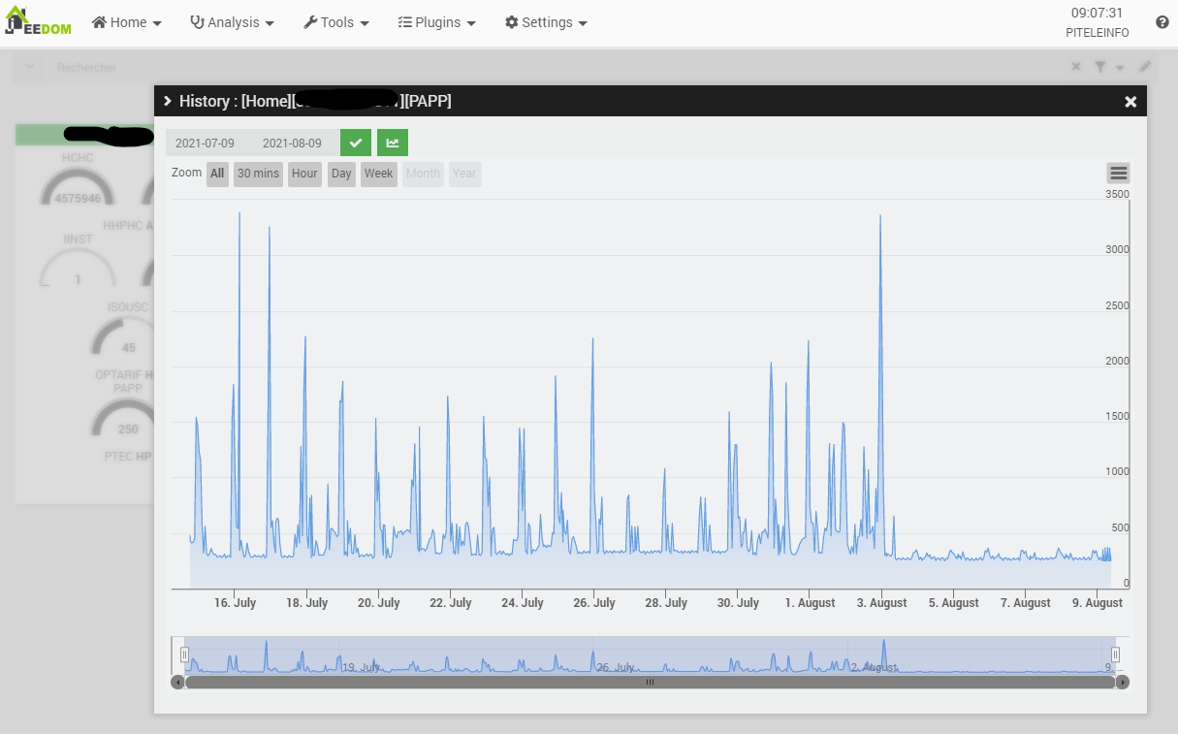Screen dimensions: 1178x734
Task: Click the Jeedom logo
Action: tap(38, 21)
